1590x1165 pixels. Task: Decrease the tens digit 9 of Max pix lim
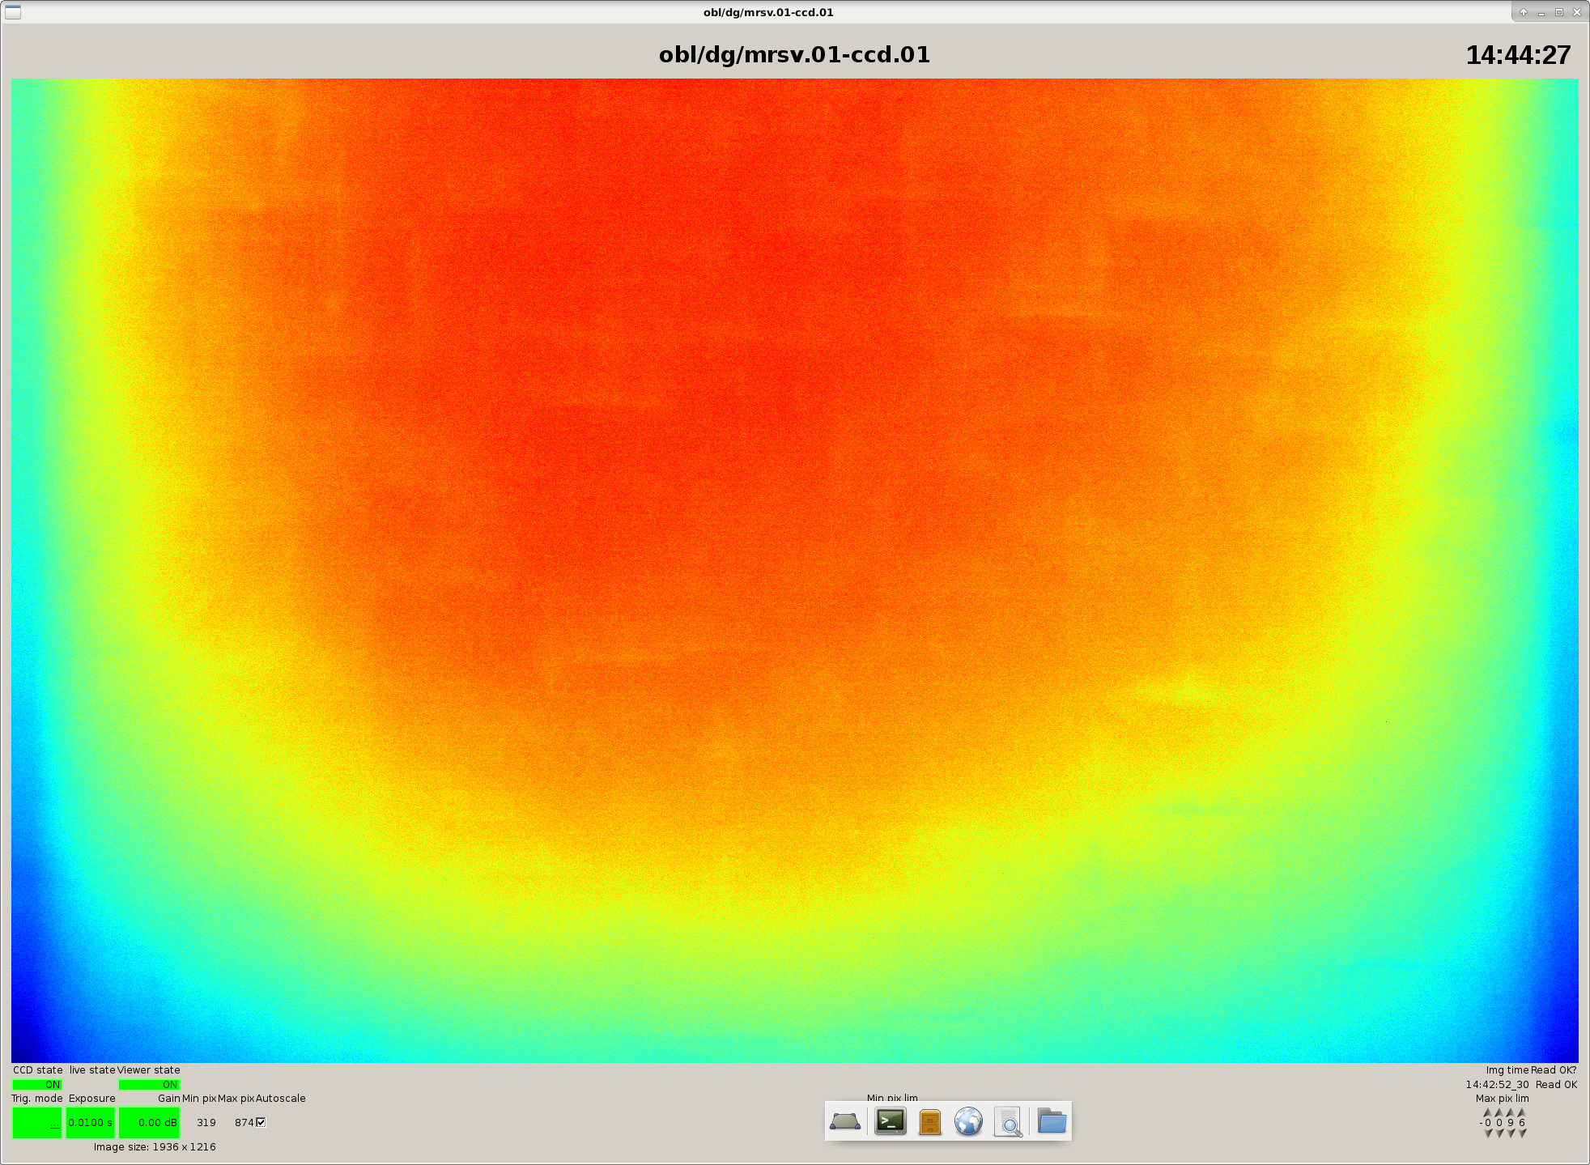point(1511,1133)
